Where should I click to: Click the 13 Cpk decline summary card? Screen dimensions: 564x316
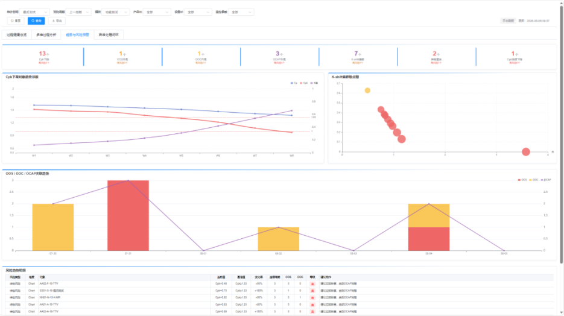43,57
